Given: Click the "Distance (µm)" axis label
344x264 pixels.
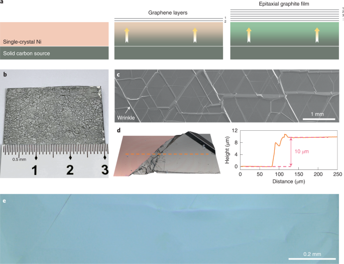Looking at the screenshot, I should tap(288, 181).
